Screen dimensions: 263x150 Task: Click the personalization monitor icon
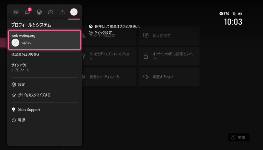click(146, 35)
